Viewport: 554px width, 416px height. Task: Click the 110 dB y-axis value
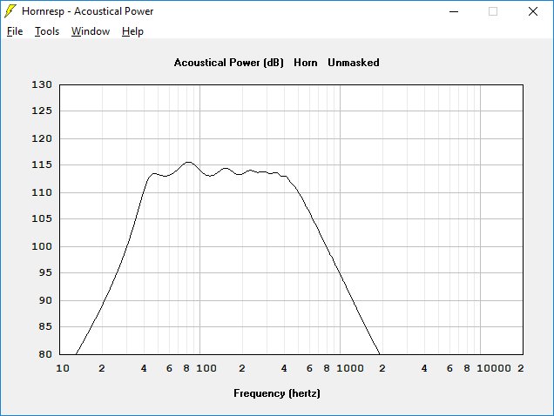coord(42,192)
